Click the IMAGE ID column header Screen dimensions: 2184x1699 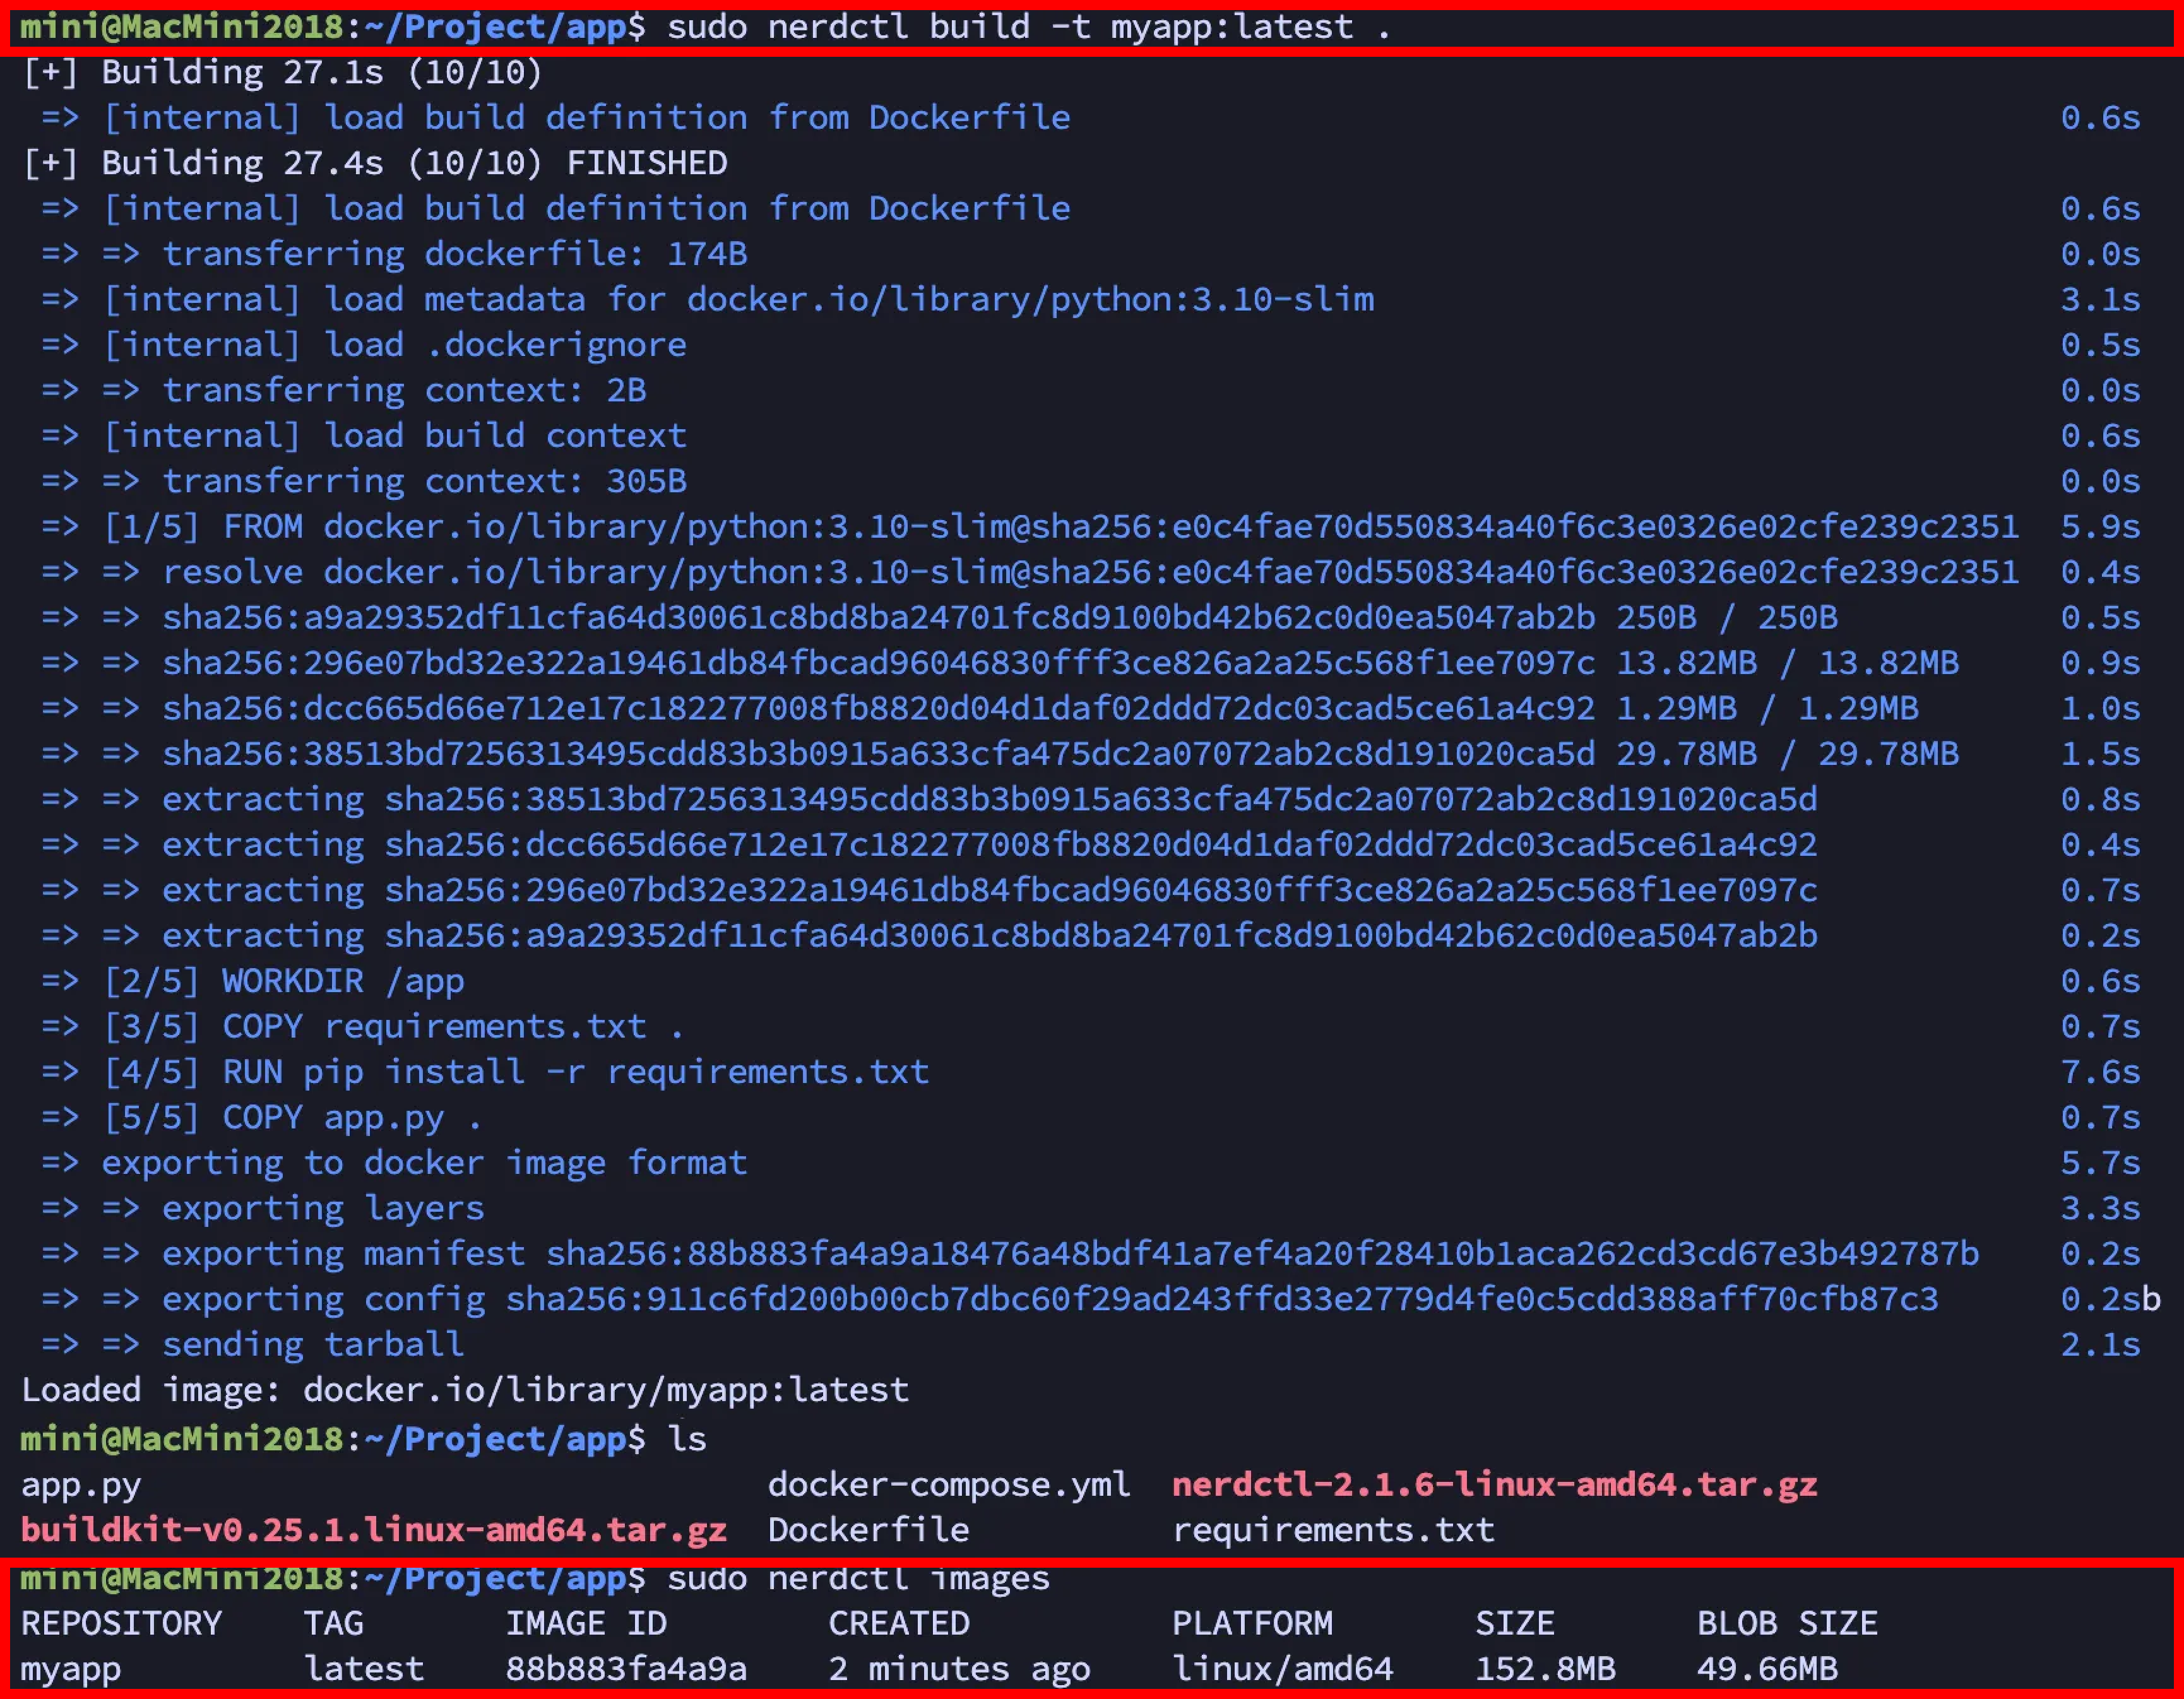(586, 1623)
